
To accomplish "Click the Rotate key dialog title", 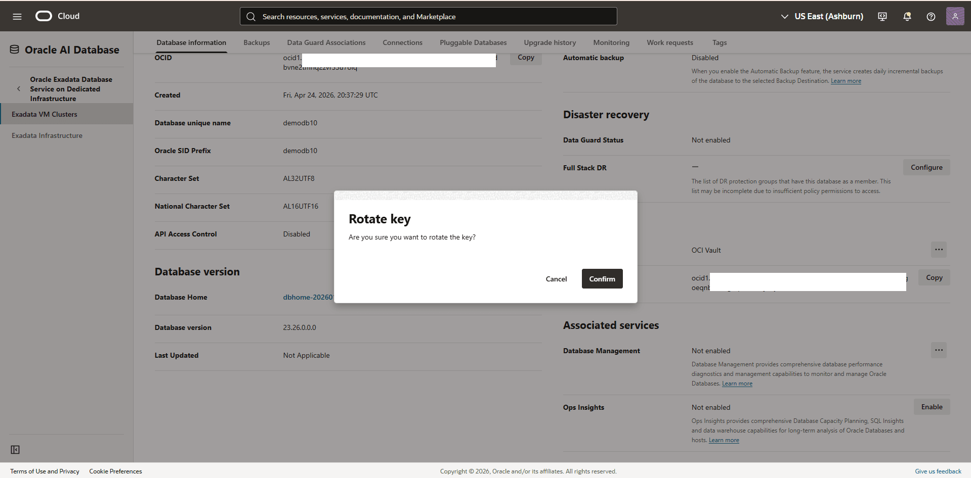I will tap(379, 219).
